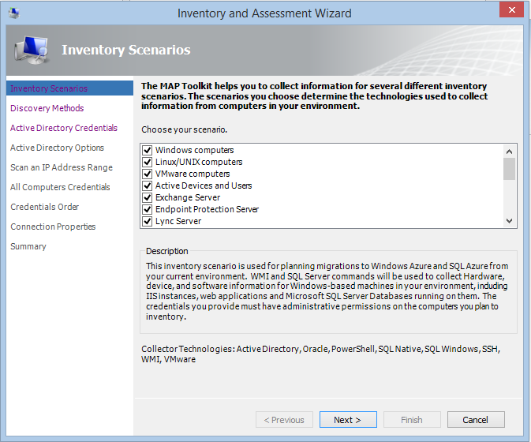Image resolution: width=531 pixels, height=442 pixels.
Task: Click the scenario list scrollbar thumb
Action: 510,169
